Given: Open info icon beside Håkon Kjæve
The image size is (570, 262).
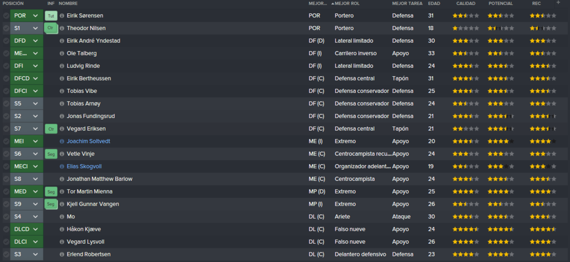Looking at the screenshot, I should [x=62, y=229].
